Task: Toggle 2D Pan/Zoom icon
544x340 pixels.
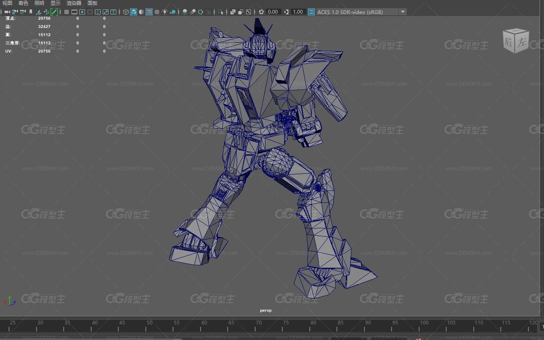Action: 46,12
